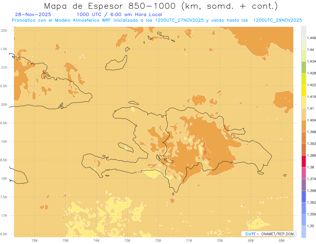The image size is (316, 244).
Task: Click the color bar value "1.392"
Action: [312, 144]
